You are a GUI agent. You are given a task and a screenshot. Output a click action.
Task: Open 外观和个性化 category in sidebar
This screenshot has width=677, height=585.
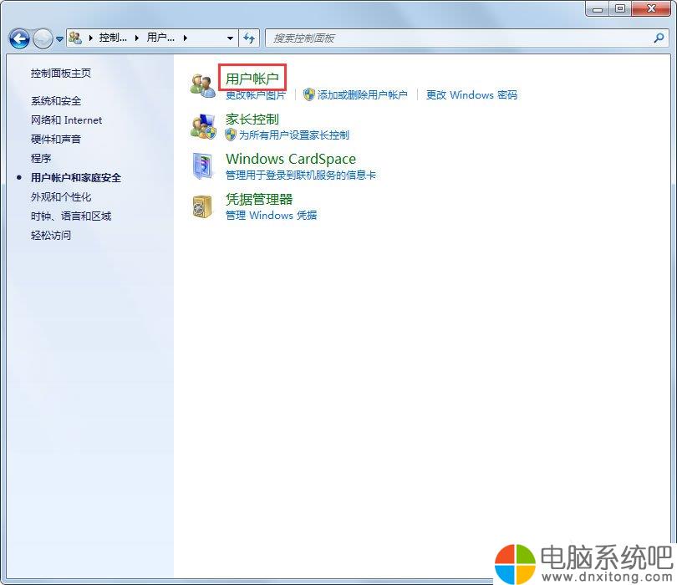[61, 197]
